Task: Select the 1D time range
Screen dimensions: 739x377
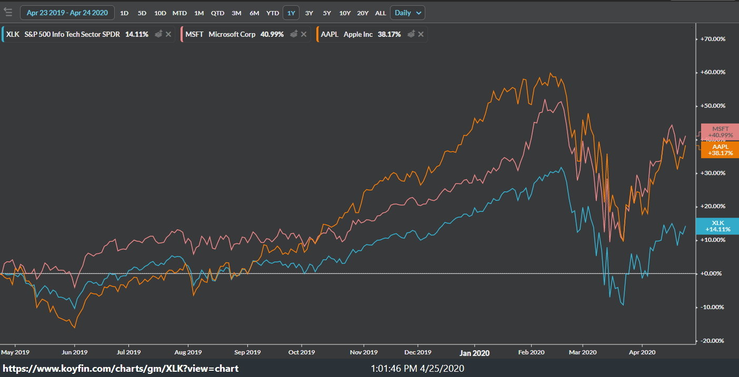Action: tap(124, 13)
